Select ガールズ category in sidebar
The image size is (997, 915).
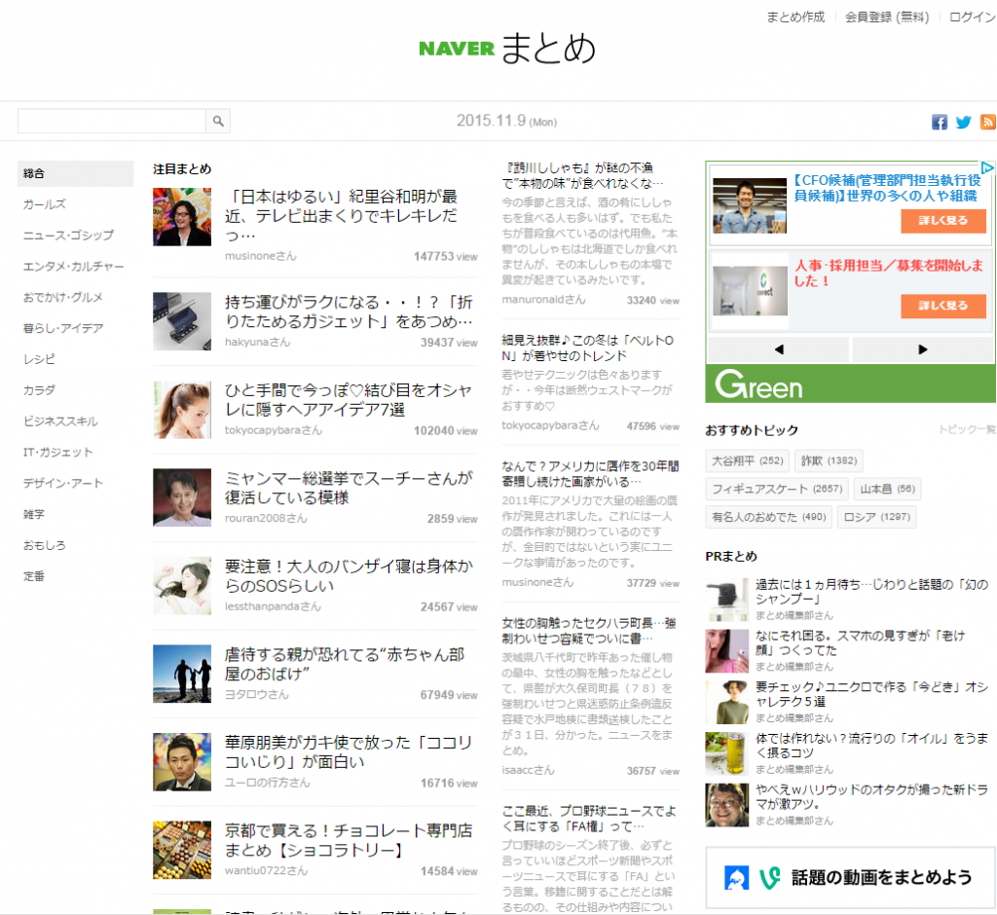tap(45, 204)
